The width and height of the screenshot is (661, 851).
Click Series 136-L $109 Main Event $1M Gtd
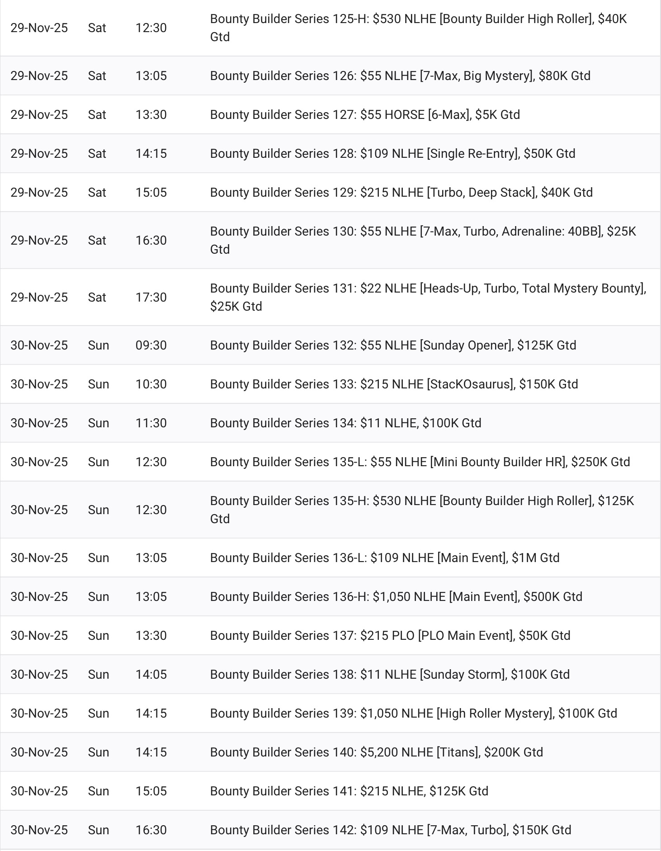(385, 558)
